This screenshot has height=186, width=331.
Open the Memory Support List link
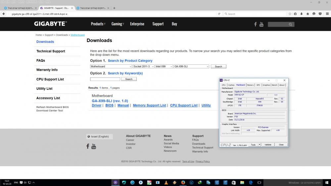click(x=150, y=105)
